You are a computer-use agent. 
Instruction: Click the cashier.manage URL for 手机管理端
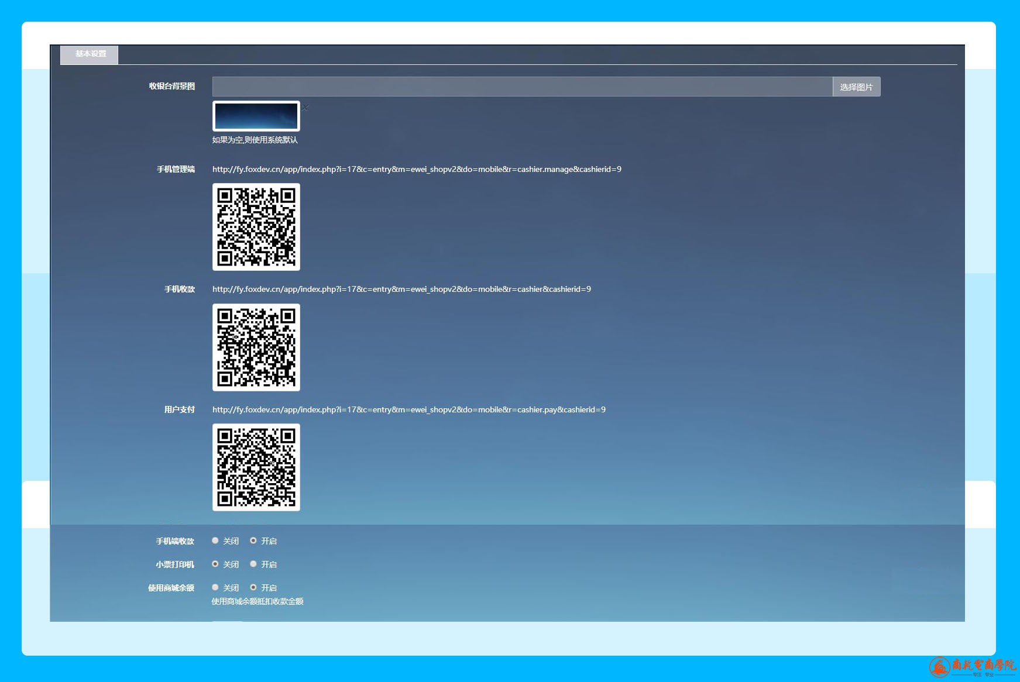tap(417, 169)
